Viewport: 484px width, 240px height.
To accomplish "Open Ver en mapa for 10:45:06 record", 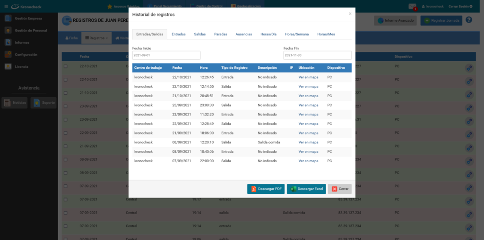I will 308,151.
